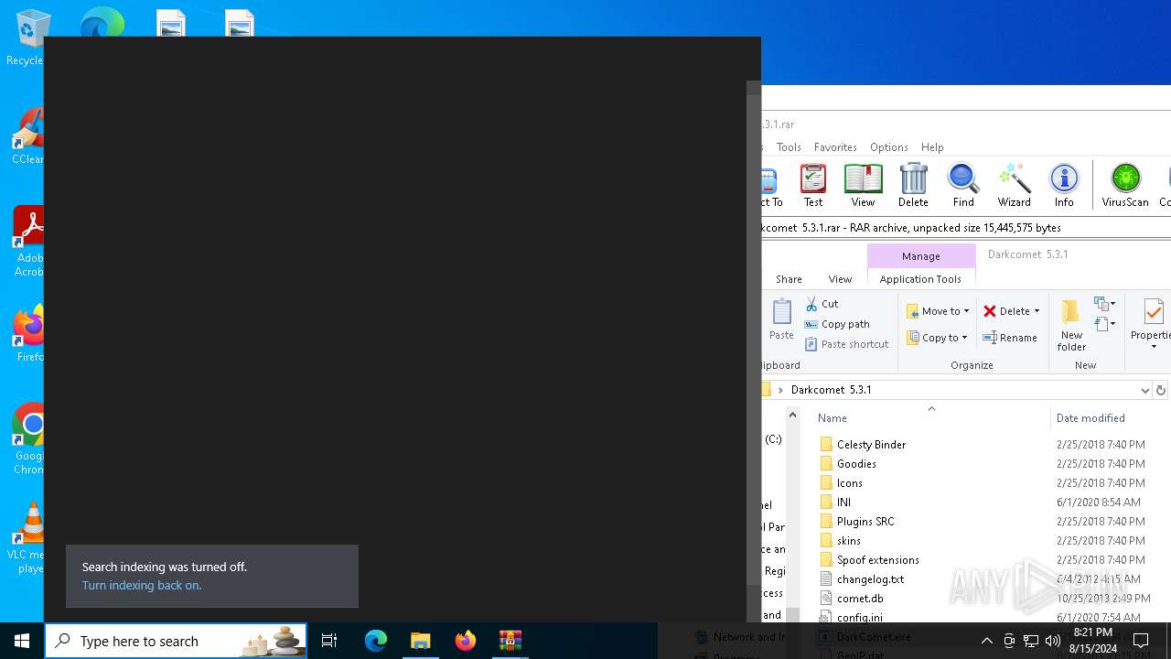The height and width of the screenshot is (659, 1171).
Task: Click the Task View taskbar icon
Action: coord(329,641)
